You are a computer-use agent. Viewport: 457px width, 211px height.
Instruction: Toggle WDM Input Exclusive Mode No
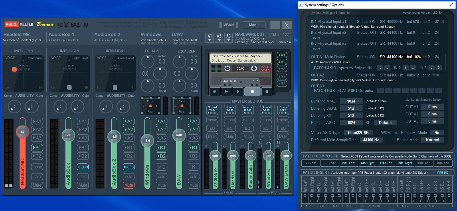click(x=437, y=133)
